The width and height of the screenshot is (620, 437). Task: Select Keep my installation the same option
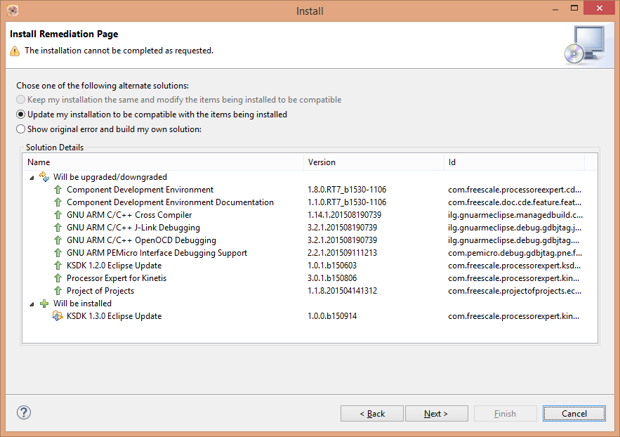pyautogui.click(x=21, y=100)
